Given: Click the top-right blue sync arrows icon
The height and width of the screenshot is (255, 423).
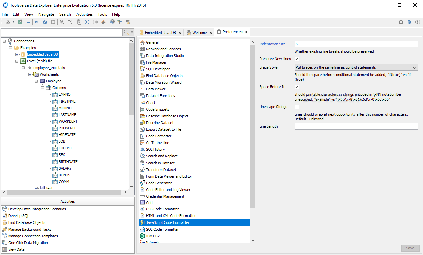Looking at the screenshot, I should pos(409,22).
